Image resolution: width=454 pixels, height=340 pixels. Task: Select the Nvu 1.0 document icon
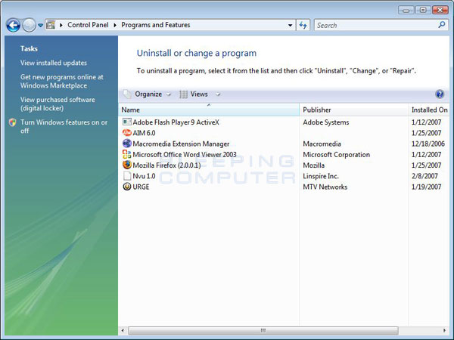click(127, 176)
